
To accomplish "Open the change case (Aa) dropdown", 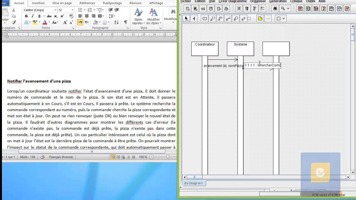I will pos(55,22).
